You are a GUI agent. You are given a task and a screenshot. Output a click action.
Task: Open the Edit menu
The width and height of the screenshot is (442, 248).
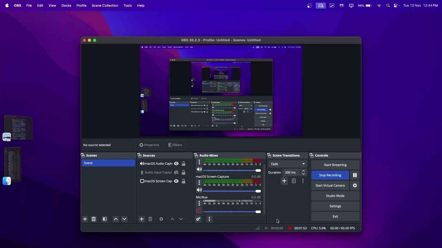coord(40,6)
